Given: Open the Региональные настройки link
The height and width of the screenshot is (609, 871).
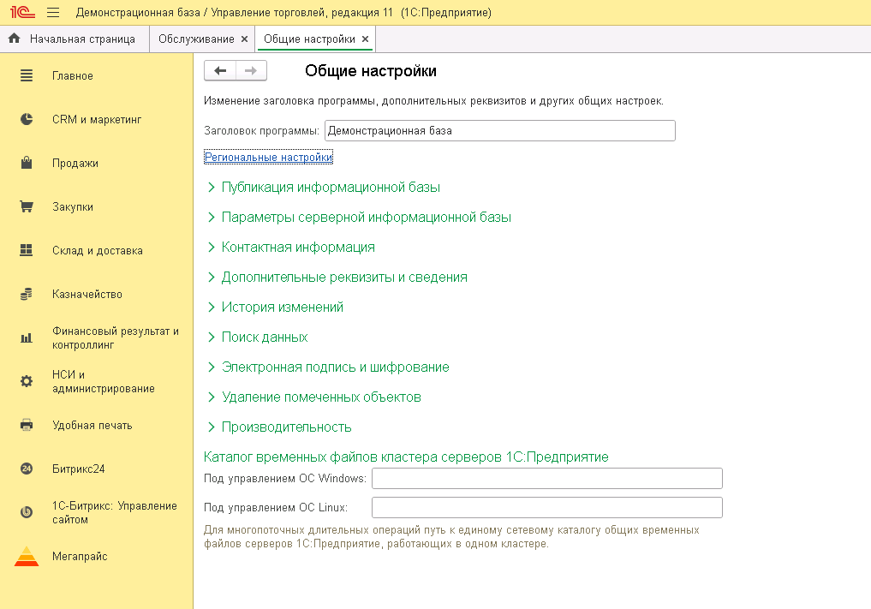Looking at the screenshot, I should [x=268, y=158].
